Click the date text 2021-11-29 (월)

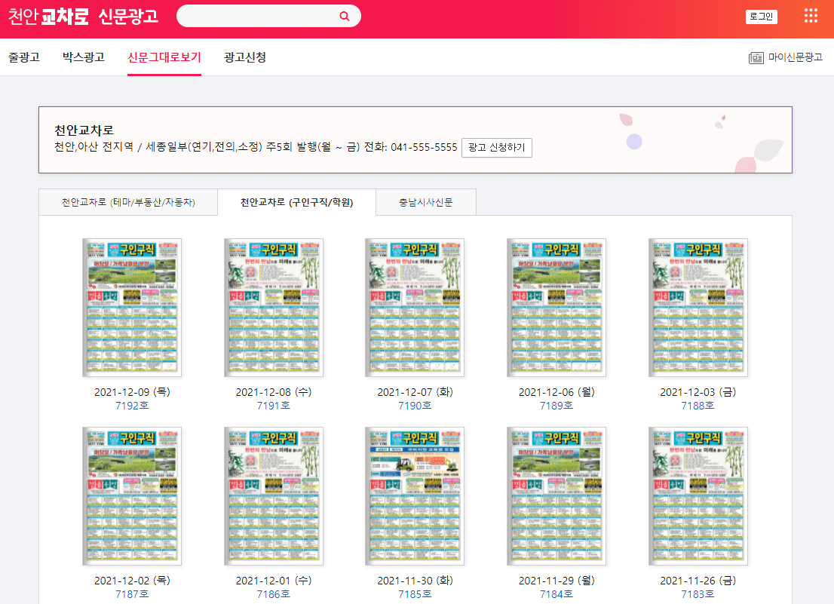coord(557,581)
